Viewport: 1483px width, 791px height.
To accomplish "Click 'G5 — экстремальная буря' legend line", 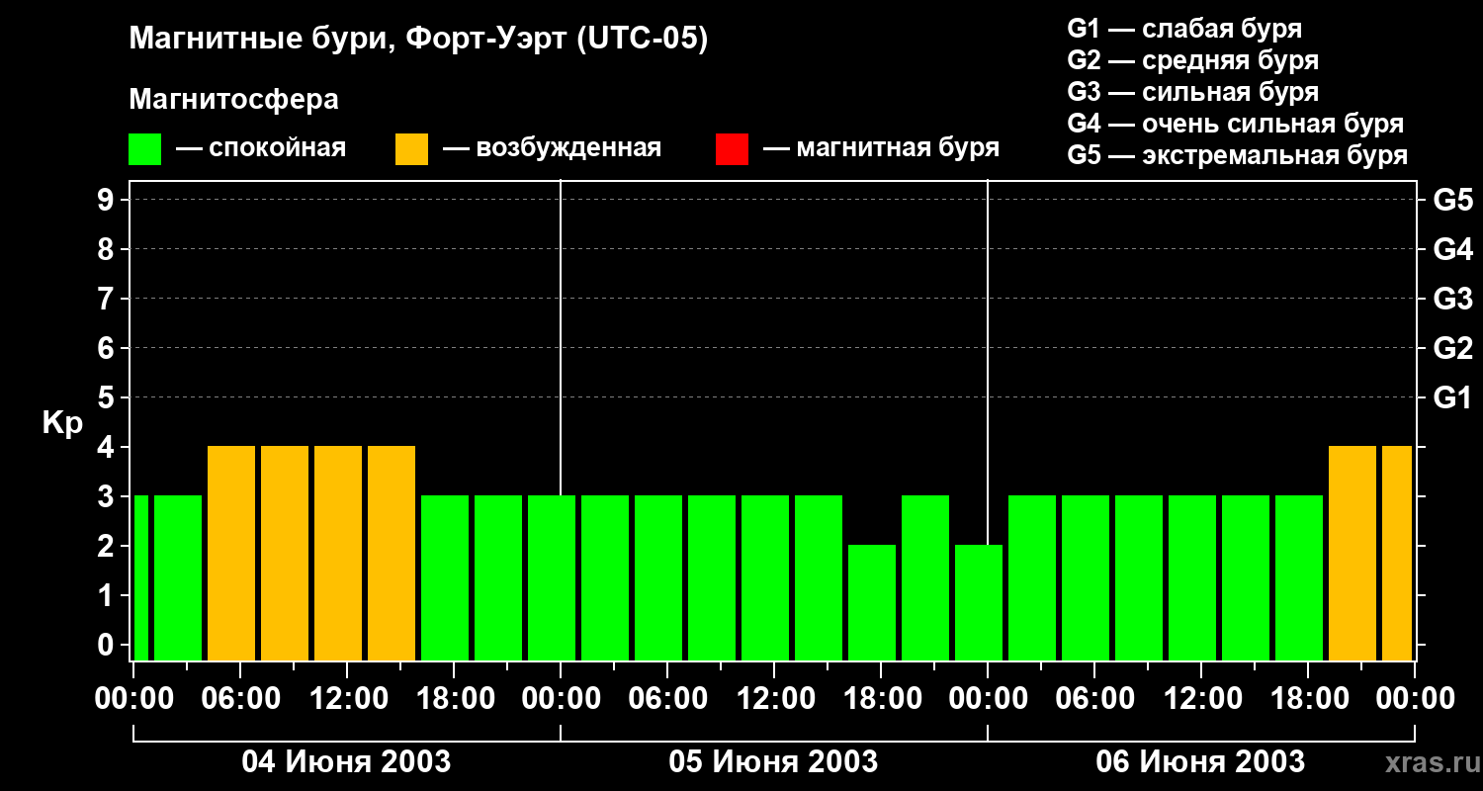I will (x=1238, y=155).
